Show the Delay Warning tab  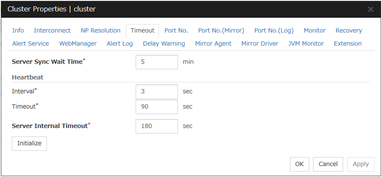tap(164, 43)
